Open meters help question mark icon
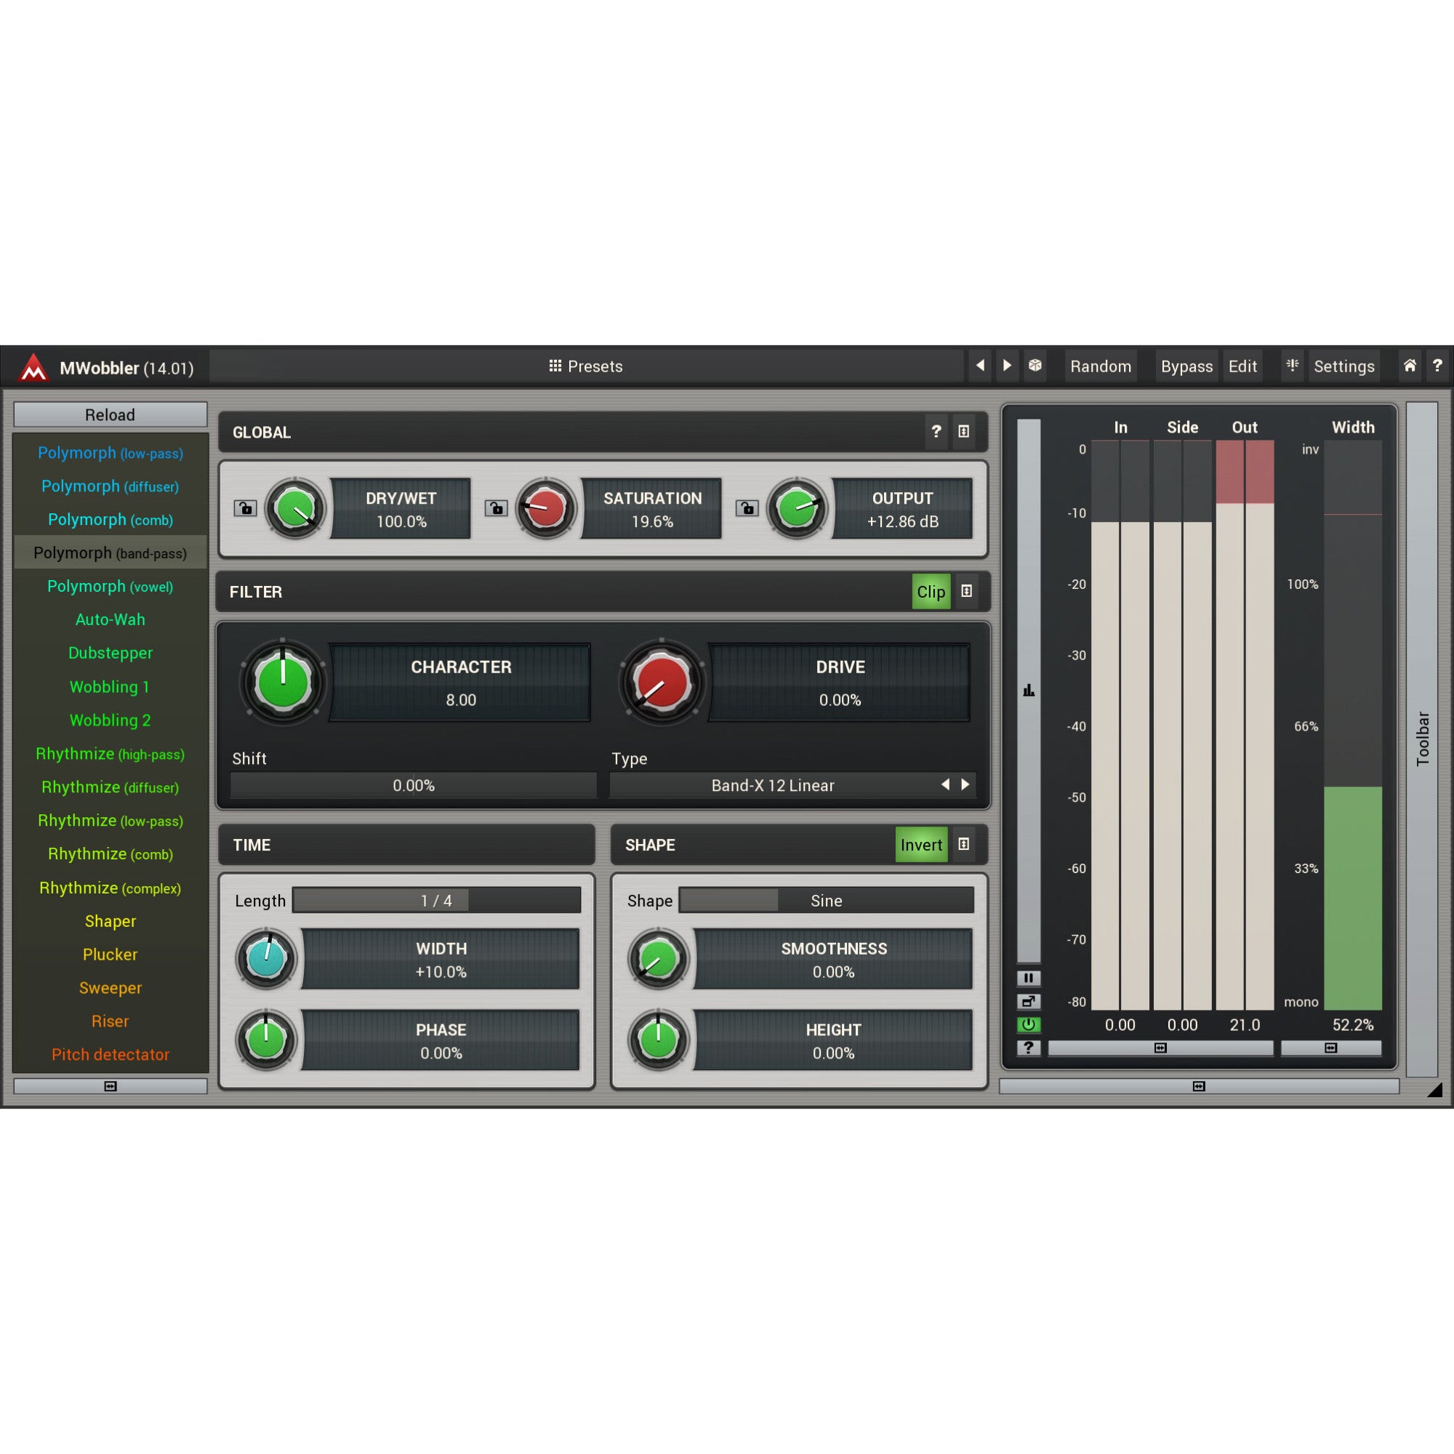Viewport: 1454px width, 1454px height. tap(1029, 1048)
